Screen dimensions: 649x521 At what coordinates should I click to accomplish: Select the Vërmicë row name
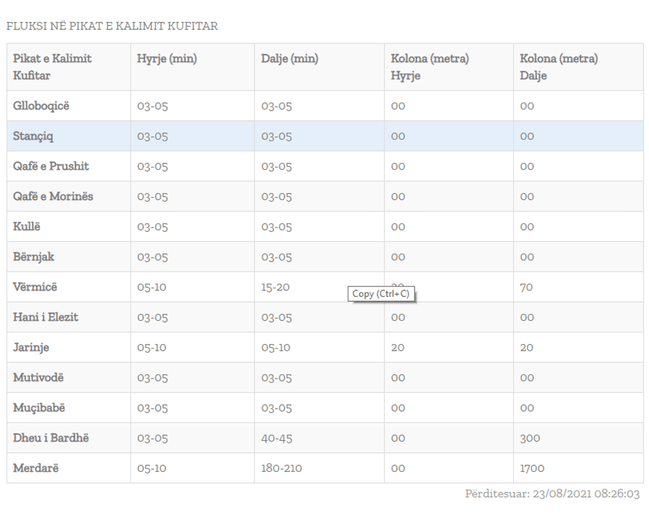coord(35,287)
